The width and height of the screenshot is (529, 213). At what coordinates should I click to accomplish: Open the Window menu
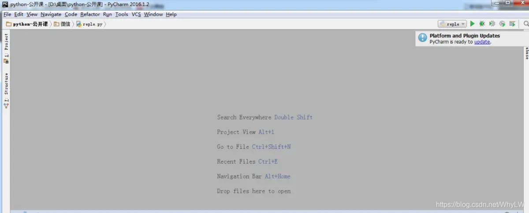pos(153,14)
